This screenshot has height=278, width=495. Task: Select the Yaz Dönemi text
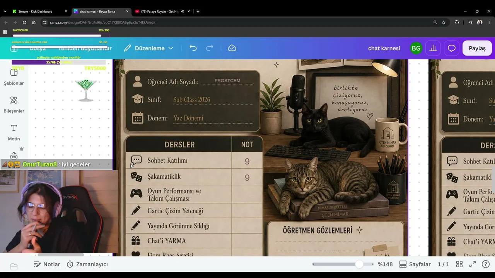[188, 118]
